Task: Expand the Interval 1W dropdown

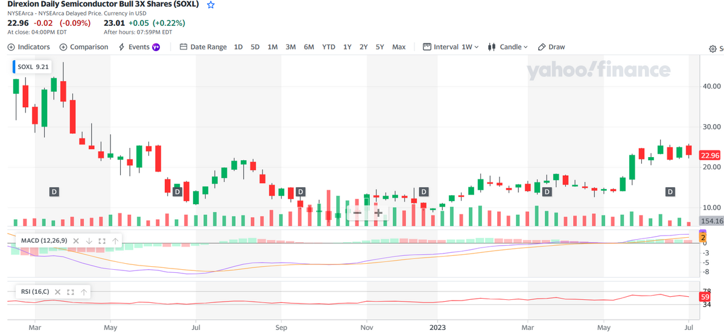Action: tap(451, 47)
